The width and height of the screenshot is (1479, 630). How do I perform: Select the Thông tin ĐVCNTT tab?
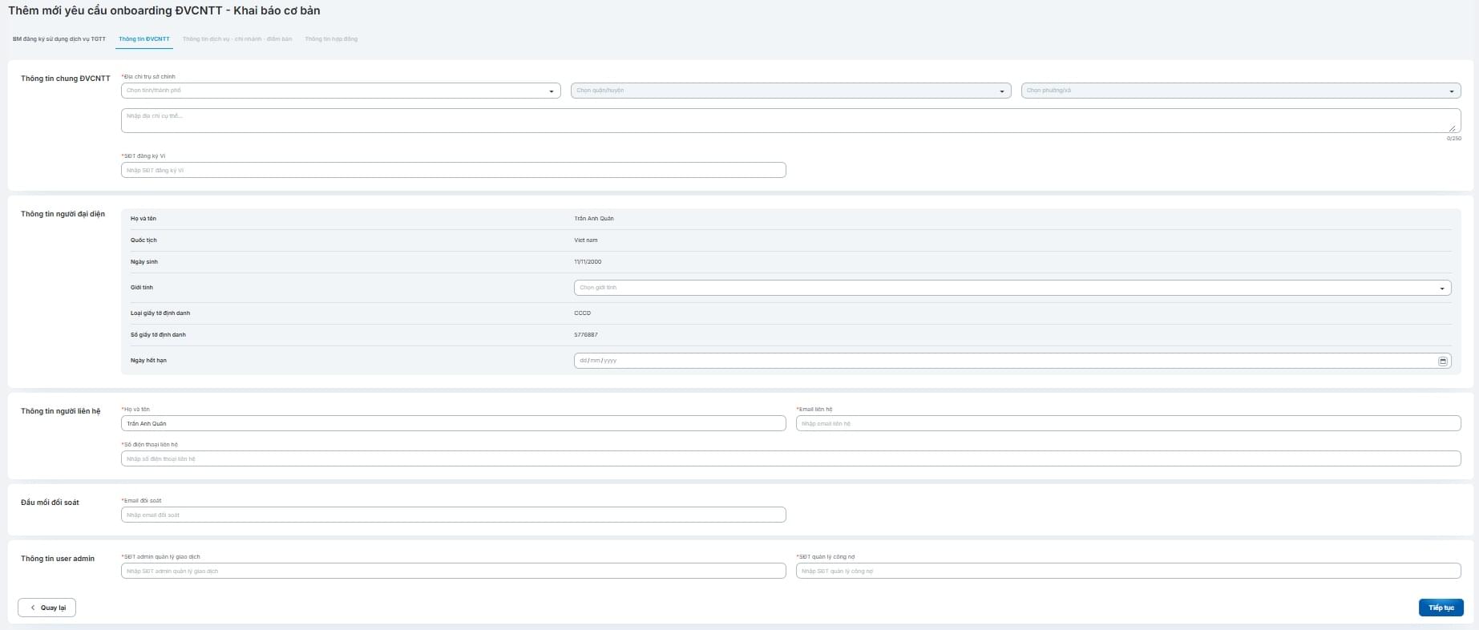tap(144, 39)
